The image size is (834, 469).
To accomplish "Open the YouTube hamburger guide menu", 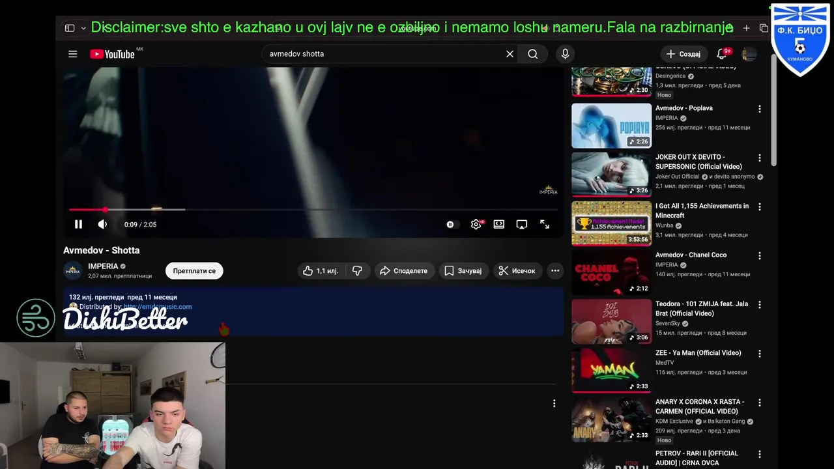I will coord(73,54).
